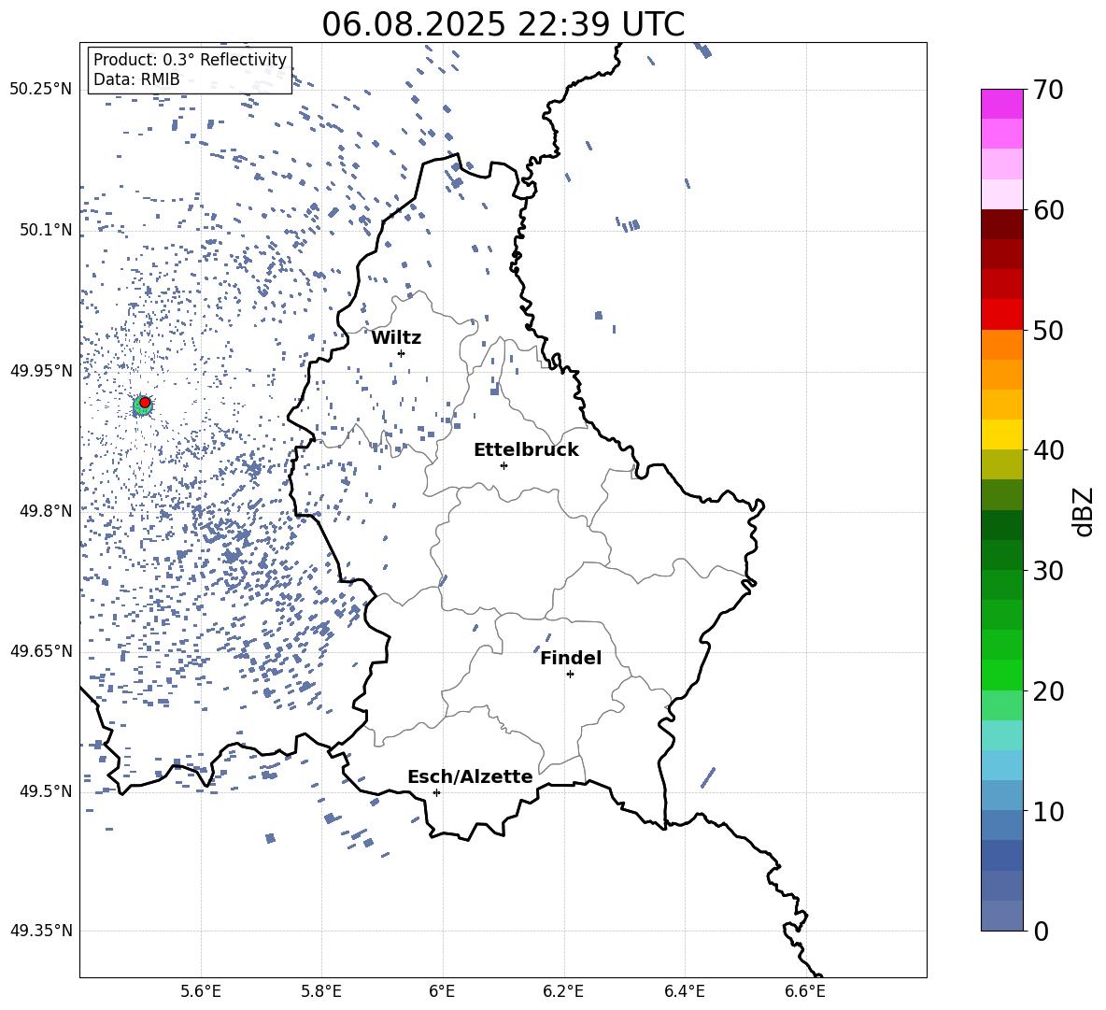This screenshot has width=1106, height=1010.
Task: Click the 49.35°N latitude tick label
Action: pos(41,931)
